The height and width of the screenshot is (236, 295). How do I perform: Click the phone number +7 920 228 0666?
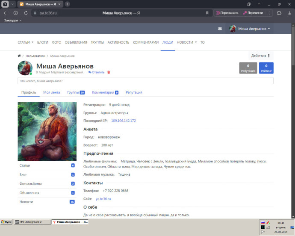pos(115,191)
